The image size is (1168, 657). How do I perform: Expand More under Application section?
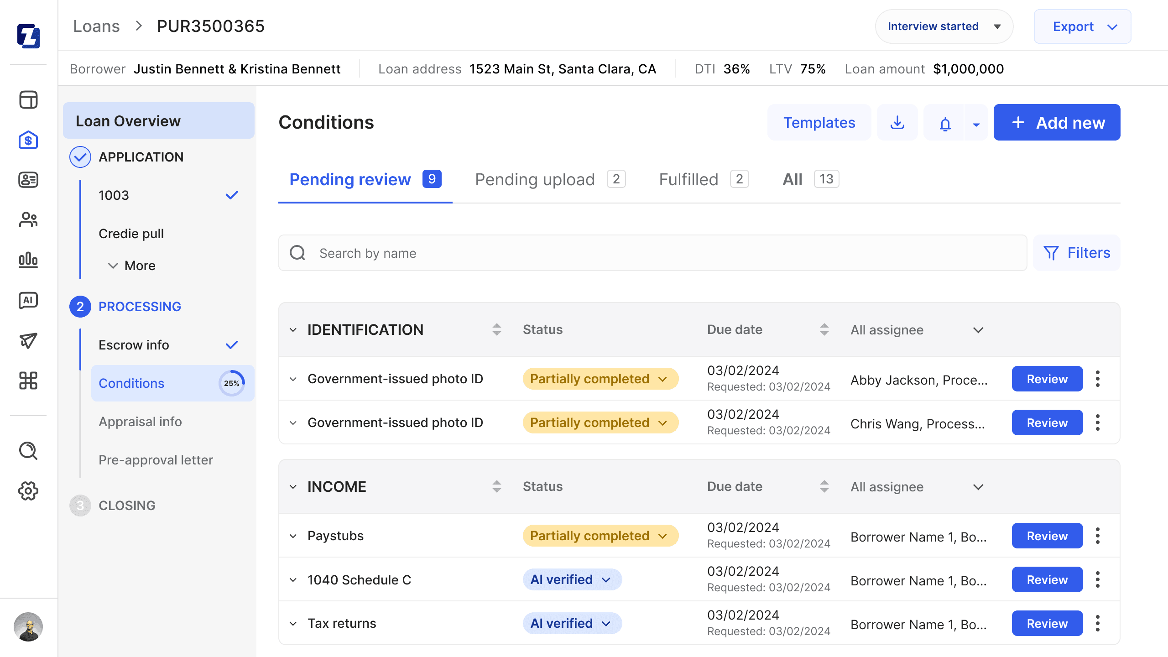(132, 266)
